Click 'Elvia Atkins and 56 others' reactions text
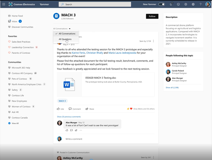 (x=144, y=109)
